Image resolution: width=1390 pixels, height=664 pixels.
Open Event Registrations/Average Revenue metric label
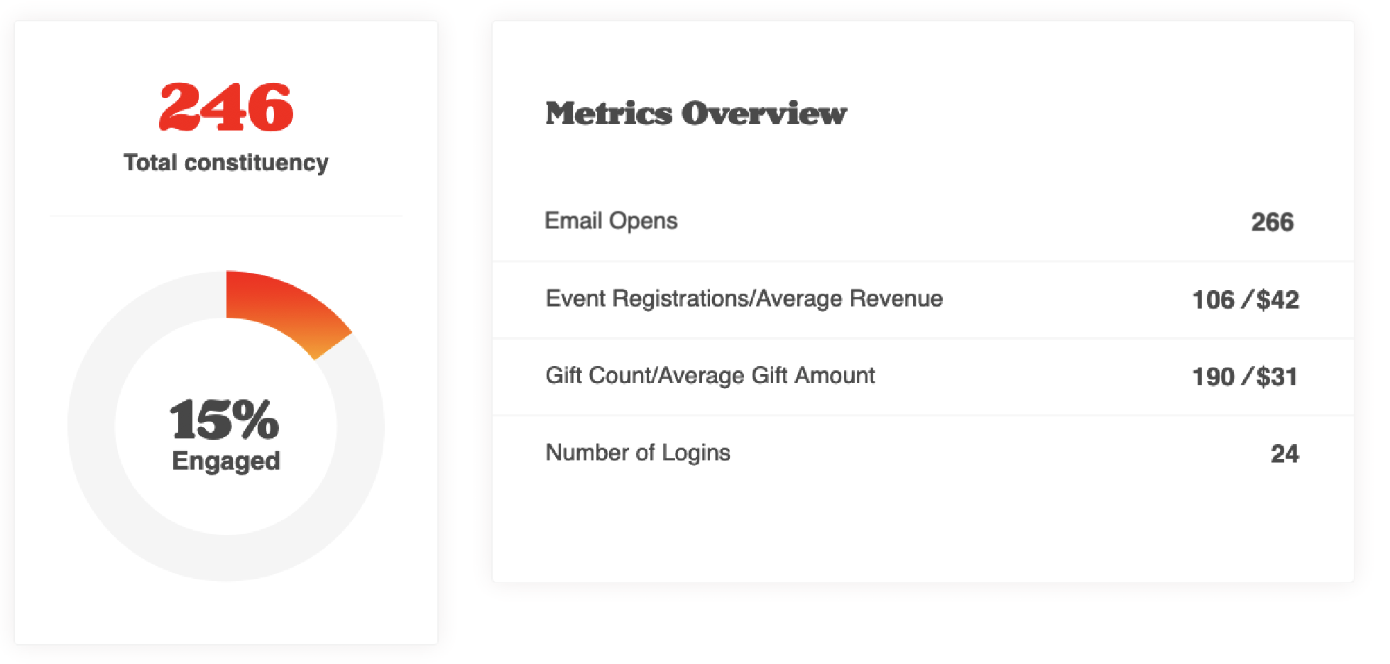(x=744, y=299)
